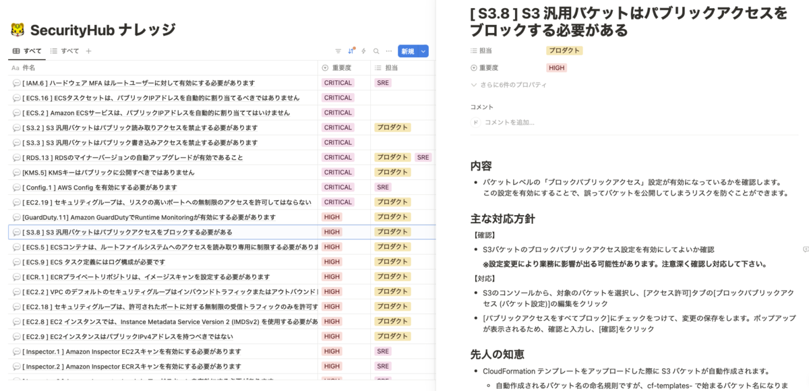Click the ECS.9 タスク定義 row title
The width and height of the screenshot is (809, 391).
pos(93,262)
